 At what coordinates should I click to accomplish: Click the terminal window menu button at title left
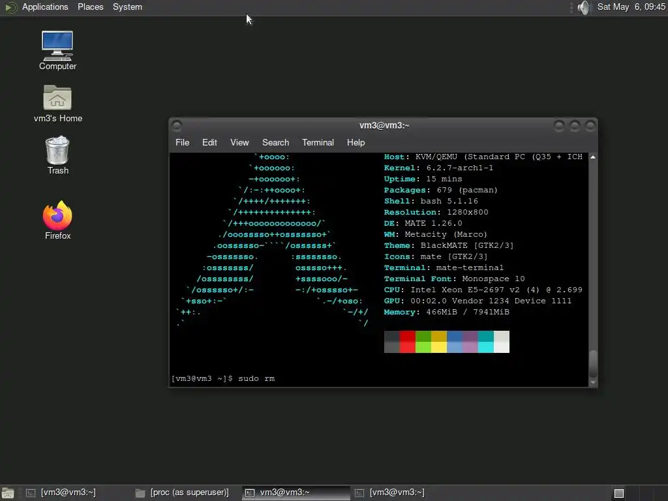tap(176, 125)
